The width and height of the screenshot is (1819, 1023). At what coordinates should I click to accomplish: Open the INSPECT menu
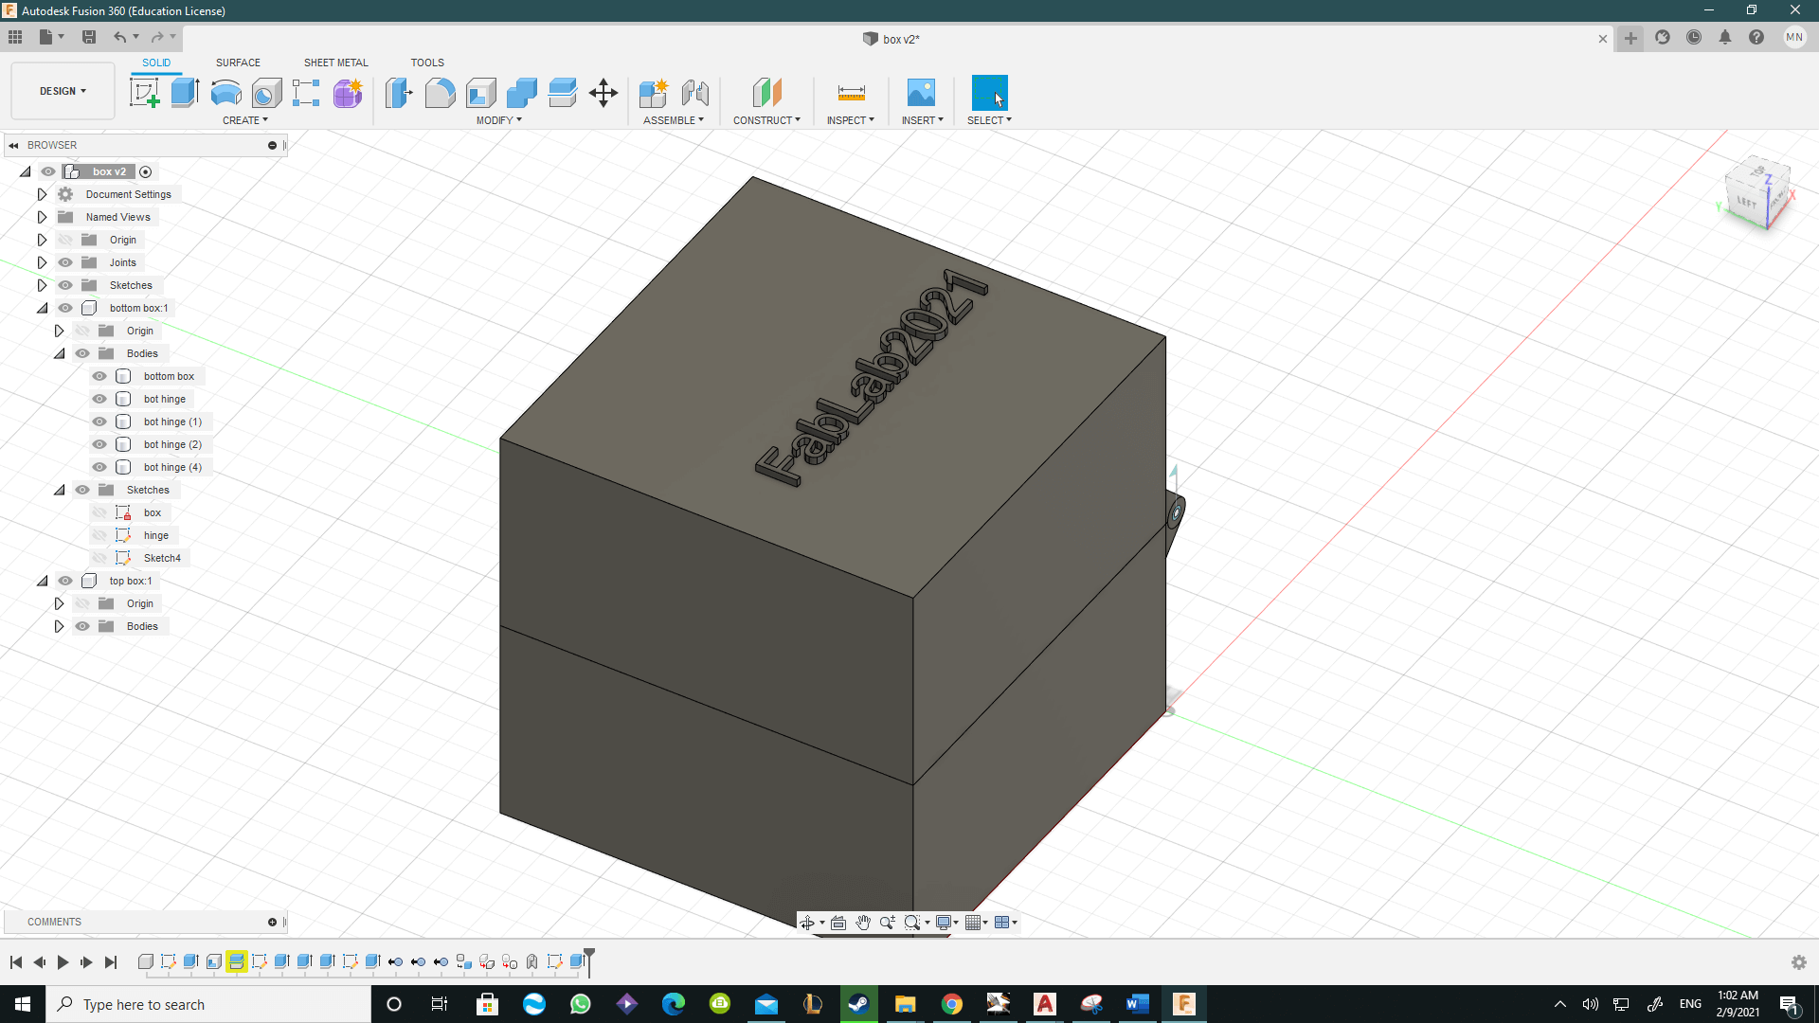(851, 120)
